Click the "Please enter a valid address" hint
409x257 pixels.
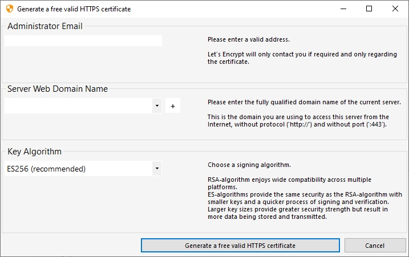click(249, 40)
